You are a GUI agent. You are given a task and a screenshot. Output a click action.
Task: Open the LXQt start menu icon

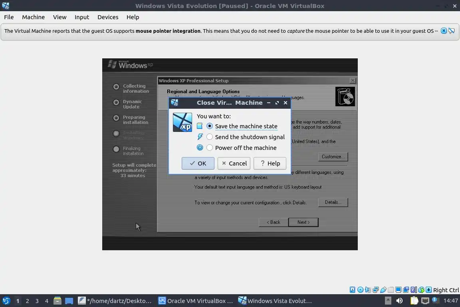[x=6, y=301]
